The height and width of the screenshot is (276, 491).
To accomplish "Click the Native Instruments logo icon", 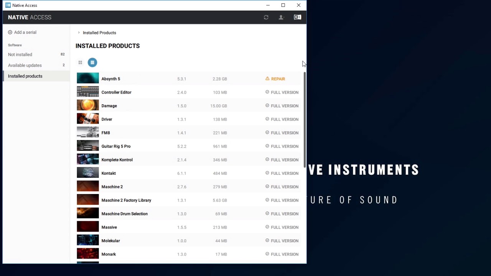I will point(297,17).
